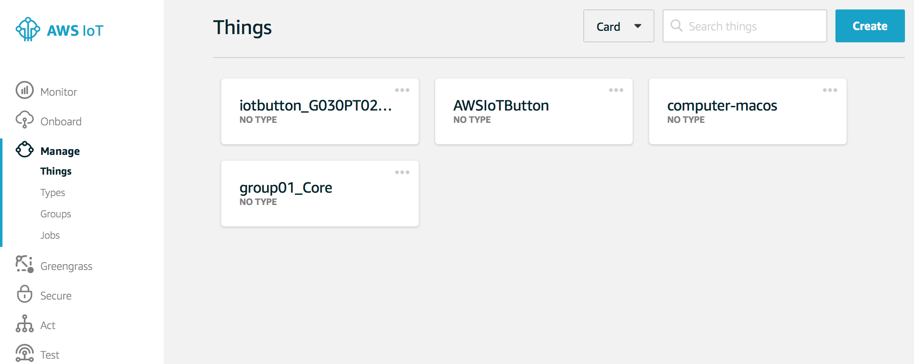Image resolution: width=914 pixels, height=364 pixels.
Task: Click NO TYPE label under iotbutton_G030PT02
Action: tap(258, 120)
